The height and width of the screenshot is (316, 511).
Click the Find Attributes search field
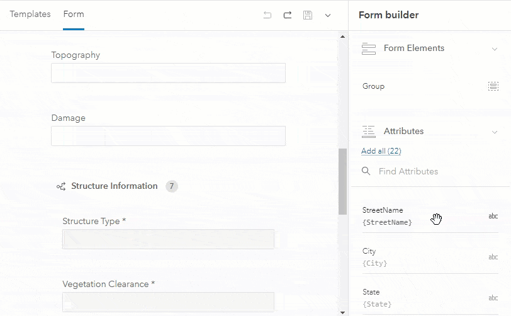(434, 171)
